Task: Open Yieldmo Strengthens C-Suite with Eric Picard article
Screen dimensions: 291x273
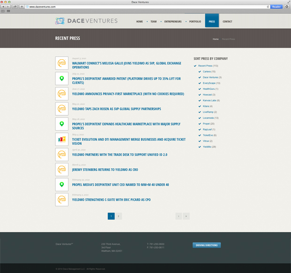Action: 111,200
